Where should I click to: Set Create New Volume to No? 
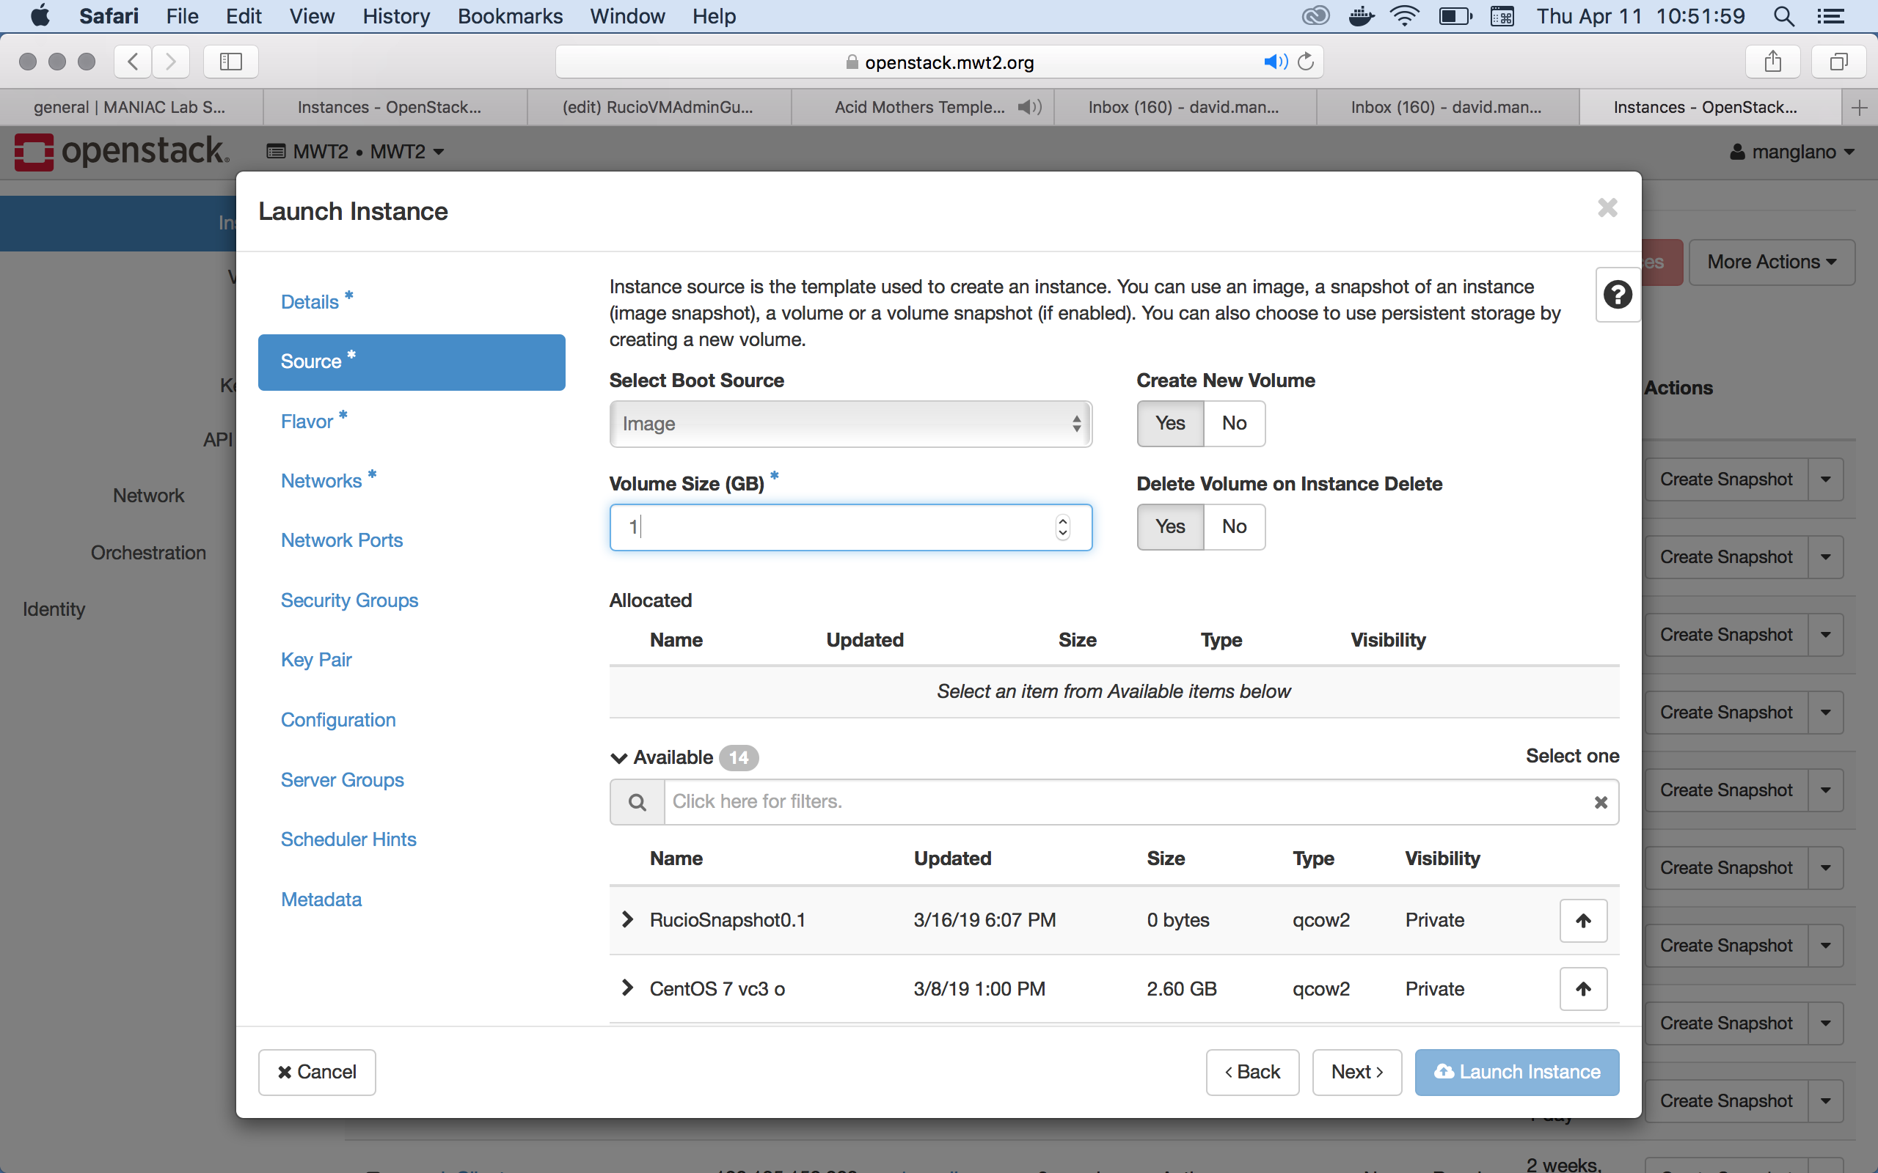pos(1234,424)
